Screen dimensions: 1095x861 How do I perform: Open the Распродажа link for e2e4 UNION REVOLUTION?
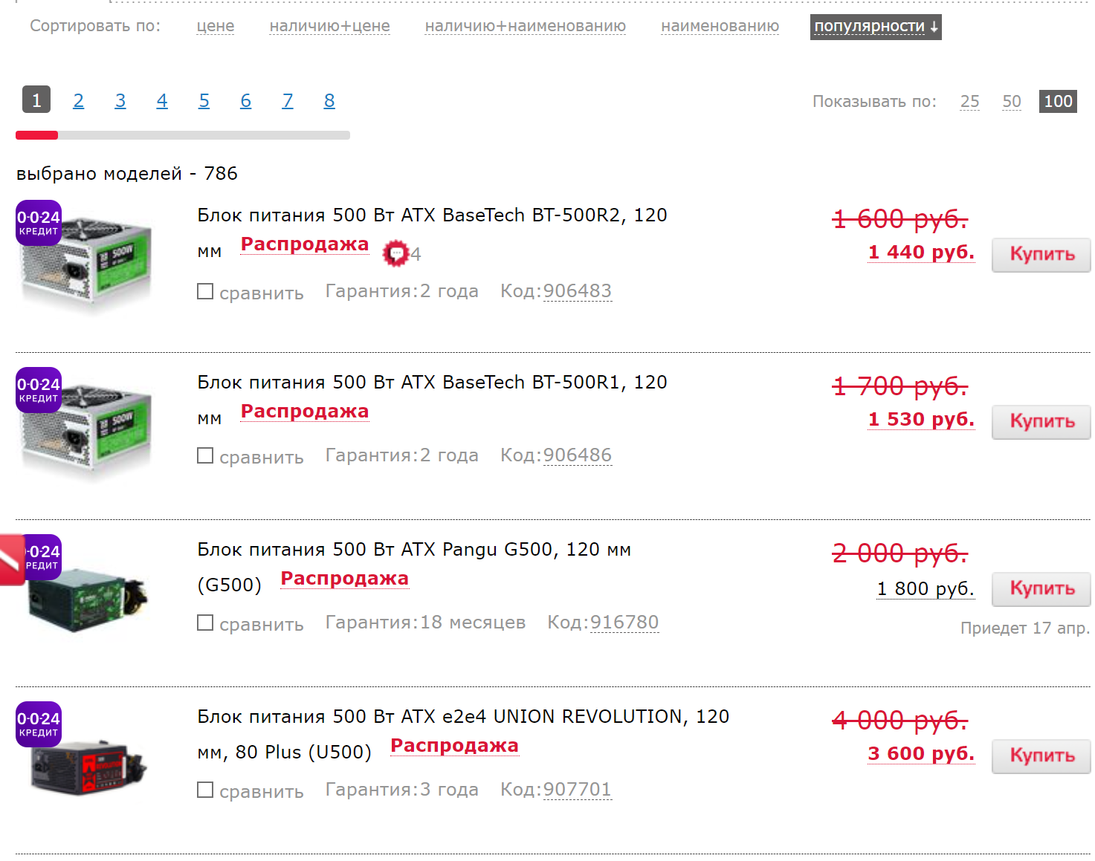(454, 746)
